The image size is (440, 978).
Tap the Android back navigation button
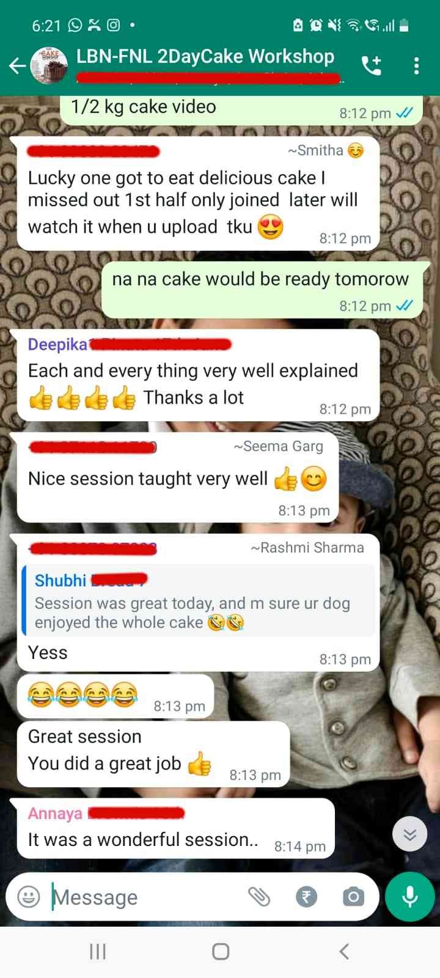[x=344, y=951]
